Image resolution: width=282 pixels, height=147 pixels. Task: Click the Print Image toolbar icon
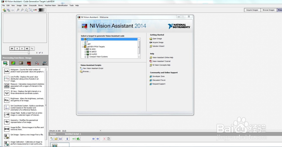point(13,10)
